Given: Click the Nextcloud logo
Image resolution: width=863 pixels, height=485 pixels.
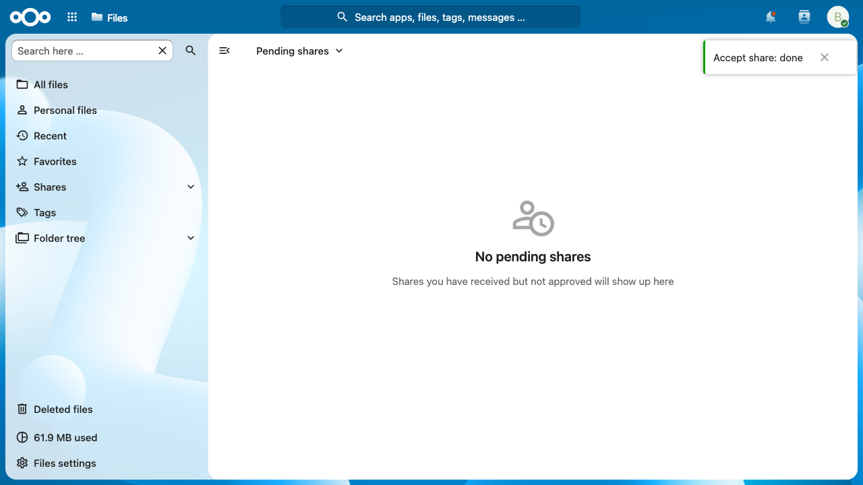Looking at the screenshot, I should (30, 18).
